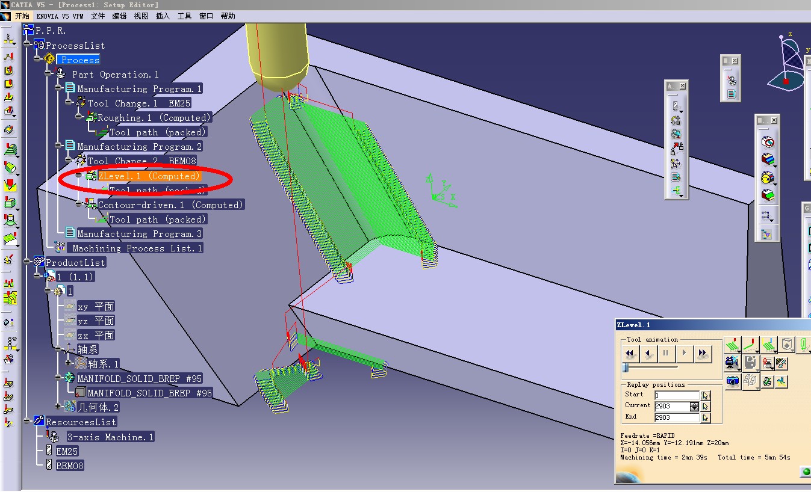The height and width of the screenshot is (492, 811).
Task: Select the 3-axis Machine.1 resource
Action: pyautogui.click(x=110, y=437)
